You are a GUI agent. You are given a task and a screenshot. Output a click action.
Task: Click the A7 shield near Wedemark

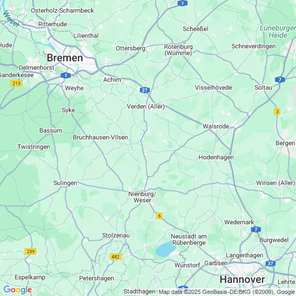(x=256, y=229)
